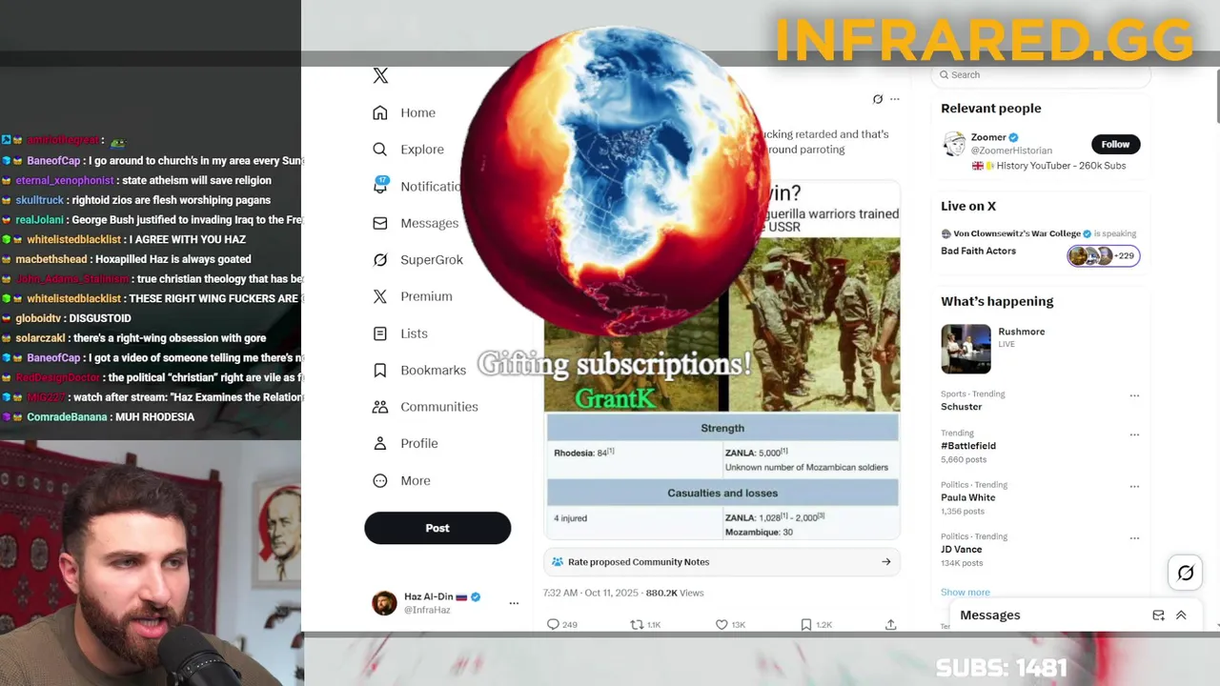This screenshot has width=1220, height=686.
Task: Open the Bad Faith Actors live space
Action: [978, 251]
